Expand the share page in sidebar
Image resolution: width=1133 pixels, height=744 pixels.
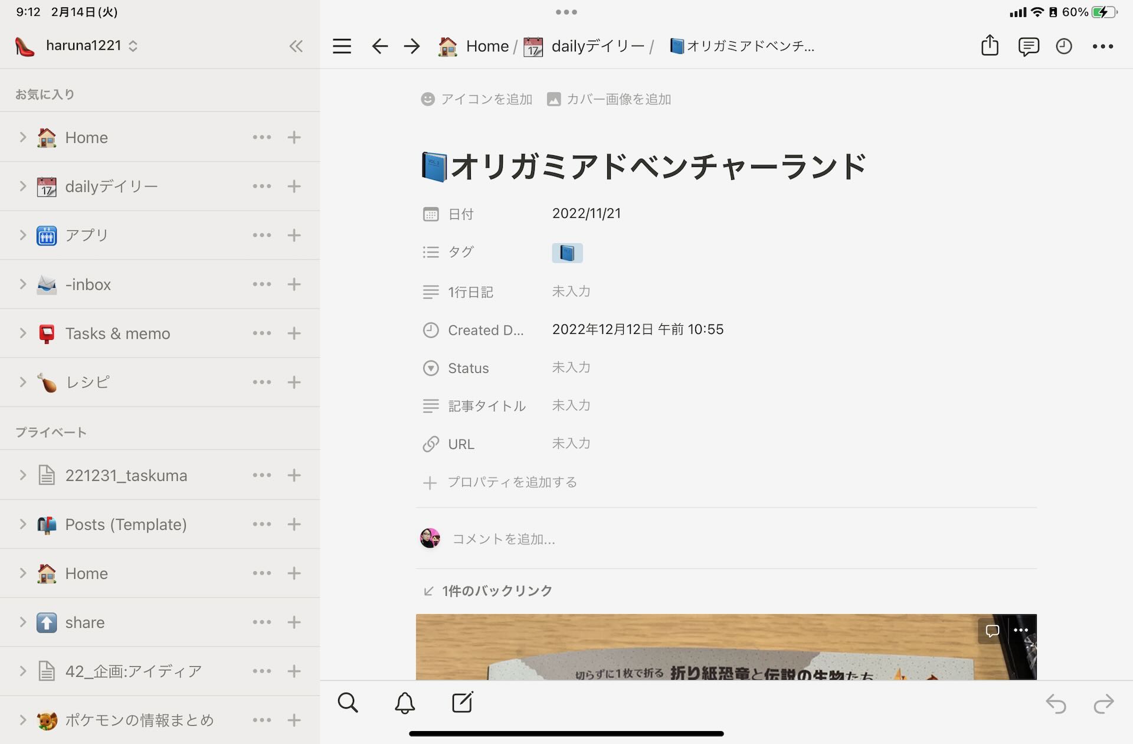click(x=22, y=622)
